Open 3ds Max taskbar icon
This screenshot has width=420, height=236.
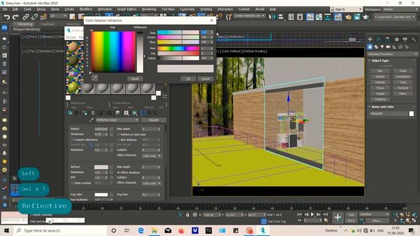(263, 230)
